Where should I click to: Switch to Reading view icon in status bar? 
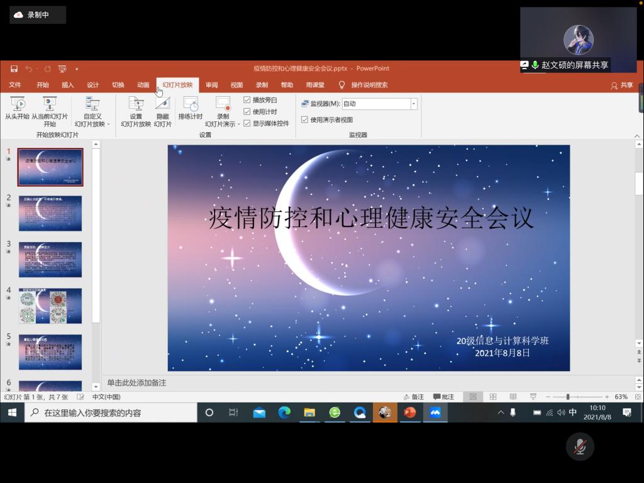click(x=513, y=397)
